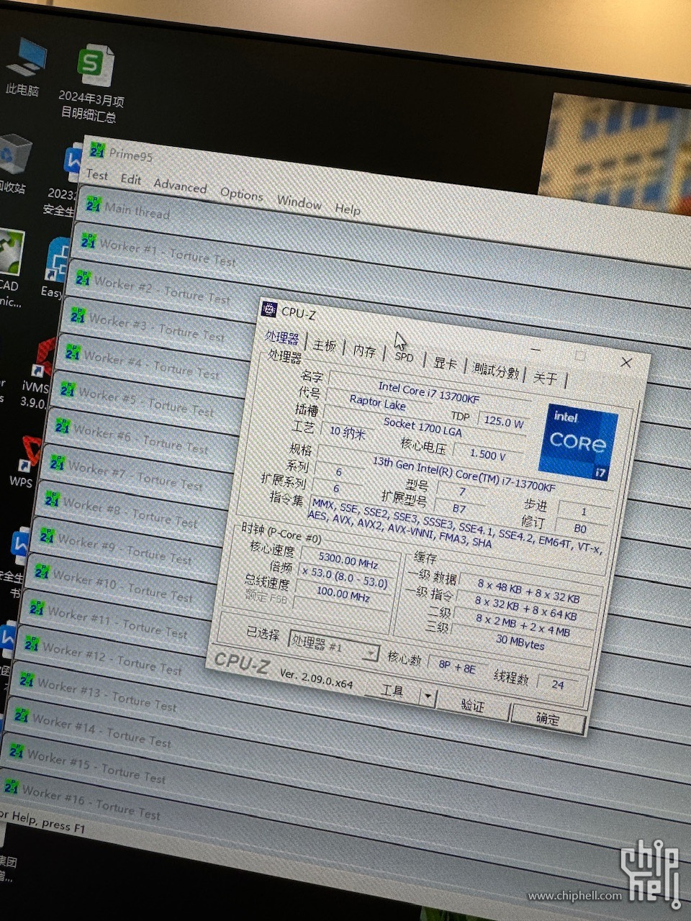Click the 工具 button in CPU-Z
This screenshot has width=691, height=921.
click(x=392, y=691)
